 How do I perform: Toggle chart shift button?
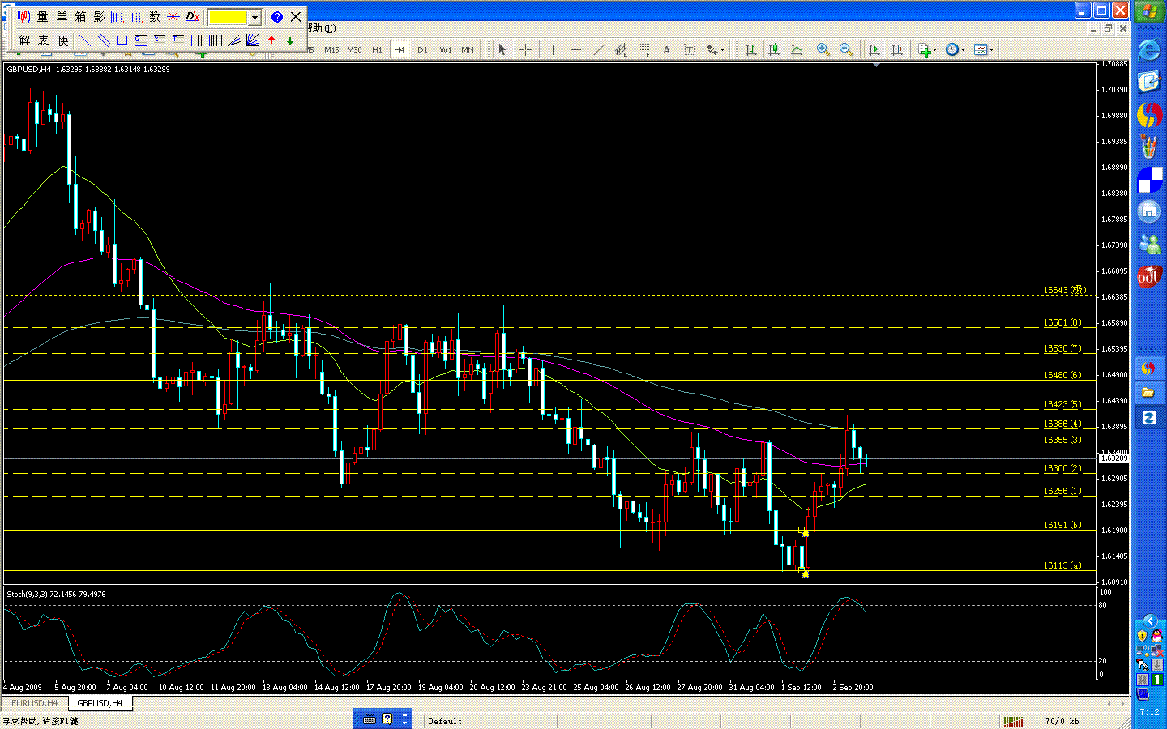point(896,49)
